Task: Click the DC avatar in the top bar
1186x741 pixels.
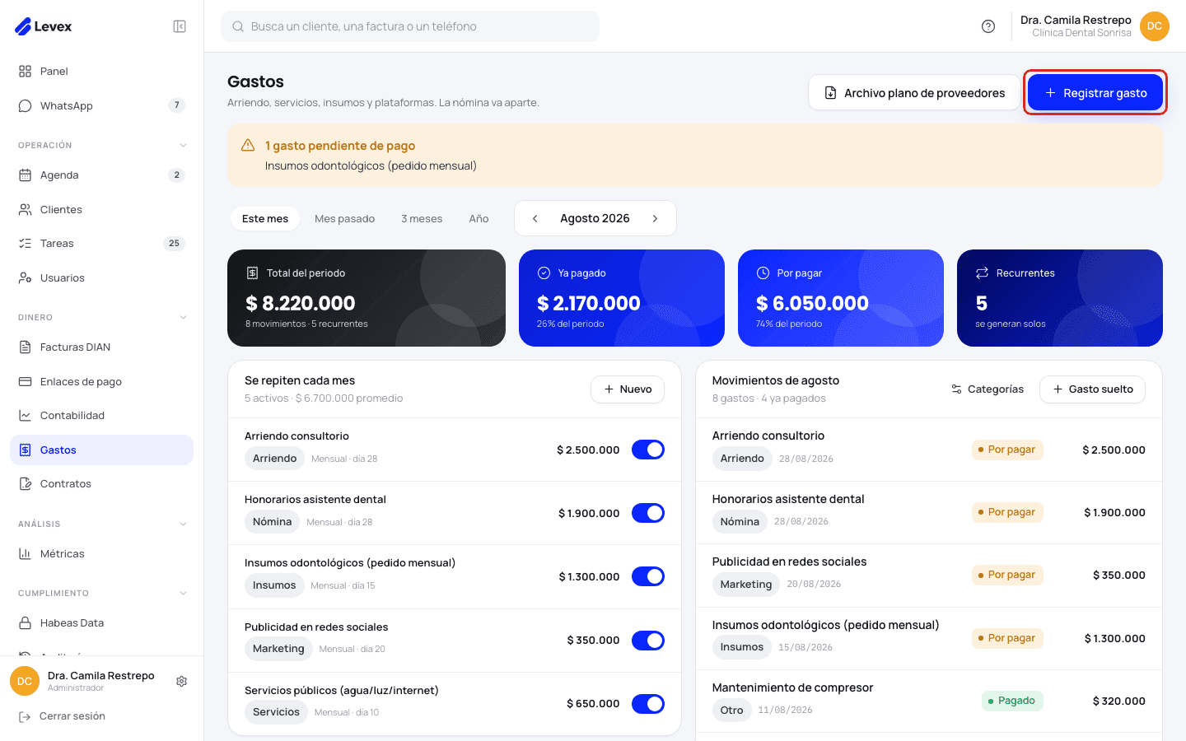Action: pyautogui.click(x=1155, y=26)
